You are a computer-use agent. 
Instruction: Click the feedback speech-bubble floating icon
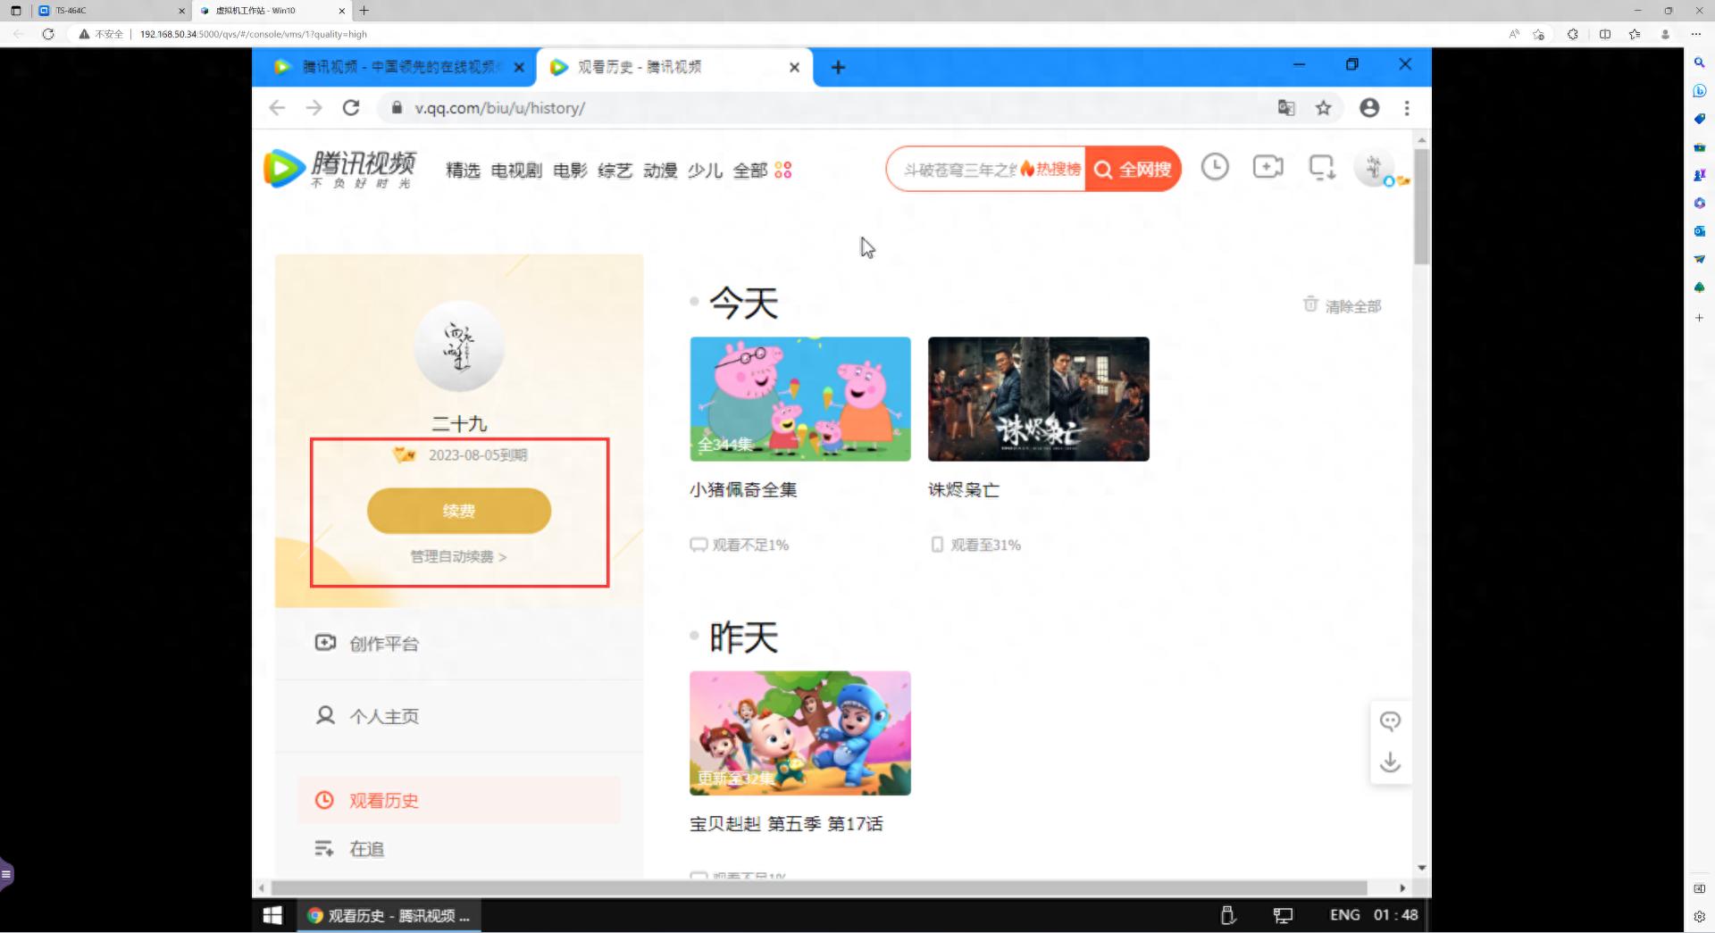[1390, 721]
